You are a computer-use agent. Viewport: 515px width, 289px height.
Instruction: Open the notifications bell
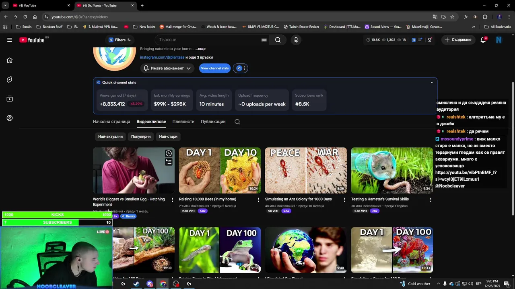pyautogui.click(x=483, y=40)
